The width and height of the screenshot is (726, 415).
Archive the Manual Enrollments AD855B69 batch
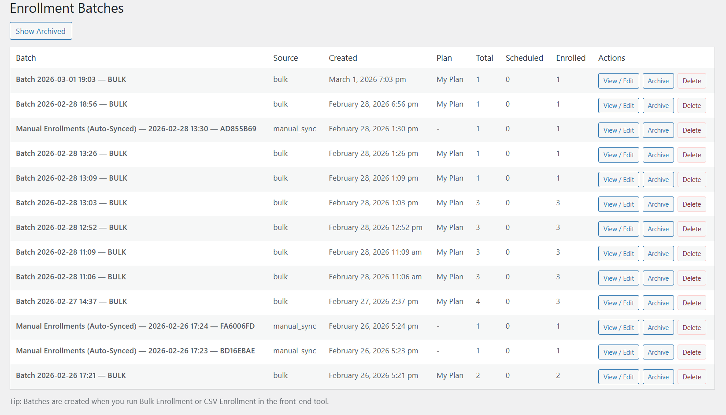(x=658, y=130)
